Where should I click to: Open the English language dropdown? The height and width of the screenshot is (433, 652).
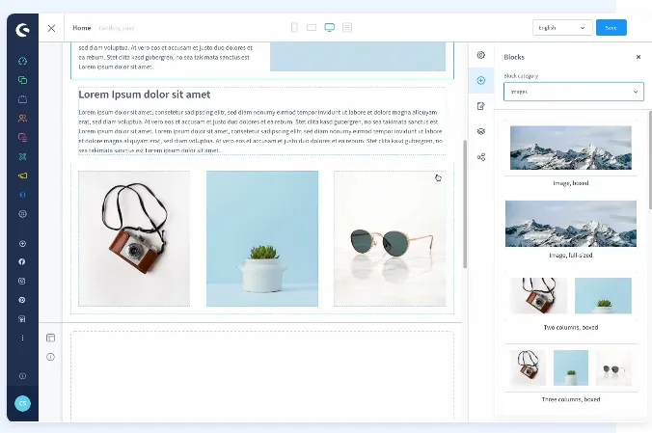click(x=562, y=28)
